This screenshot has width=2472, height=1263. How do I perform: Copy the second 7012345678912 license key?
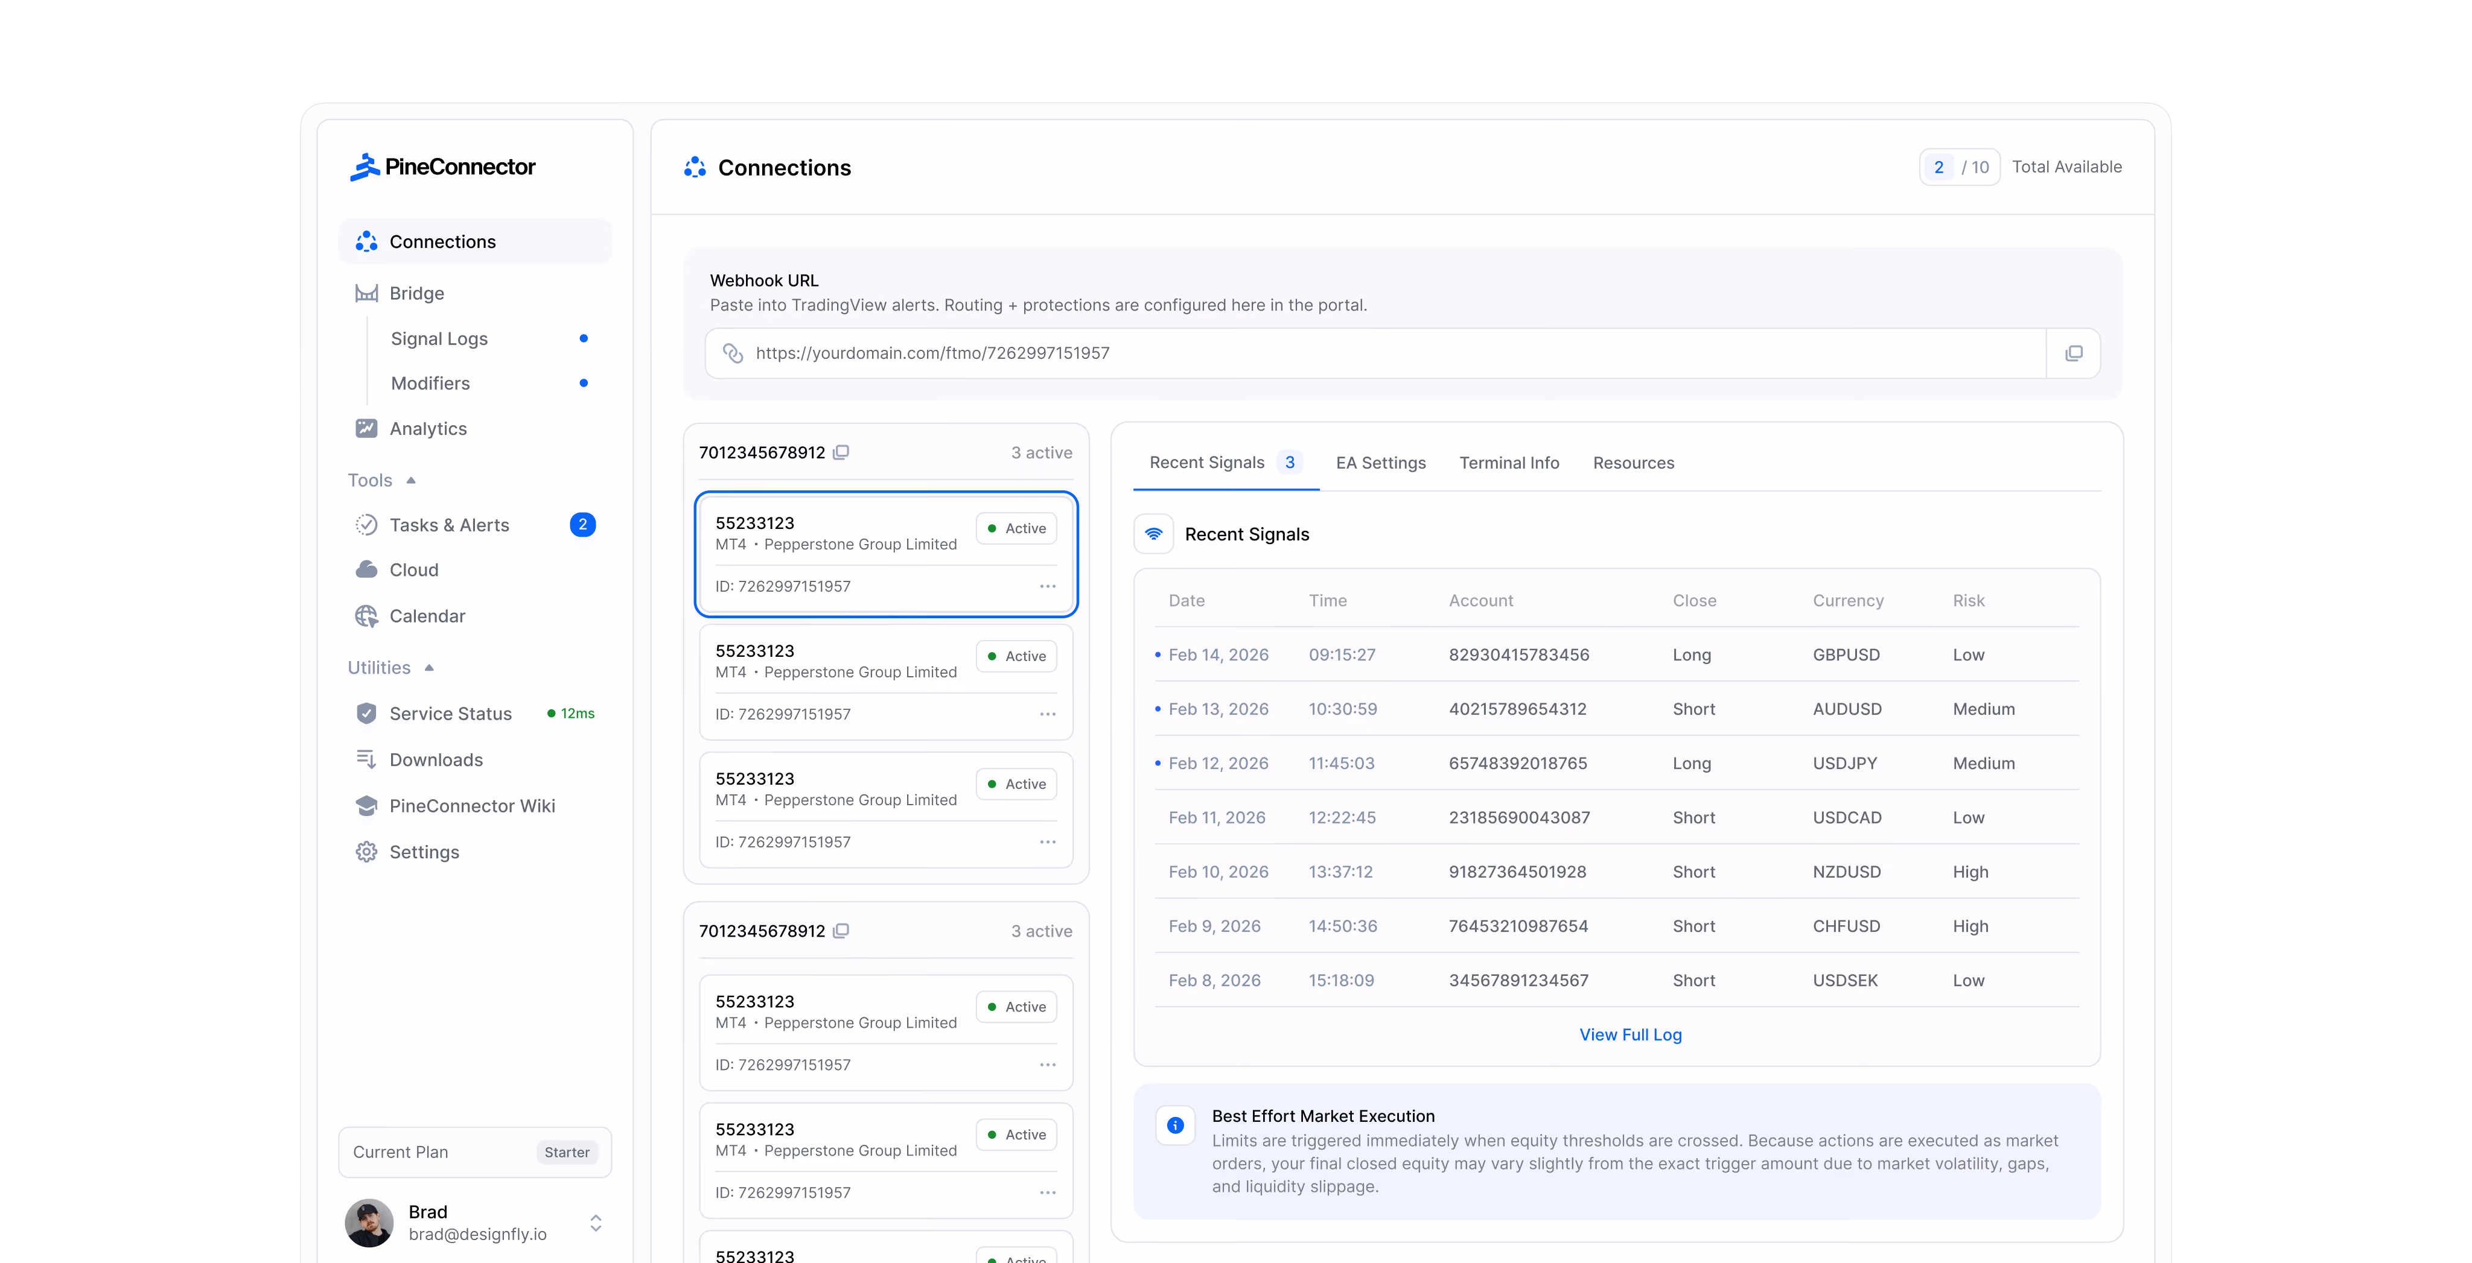pos(841,930)
